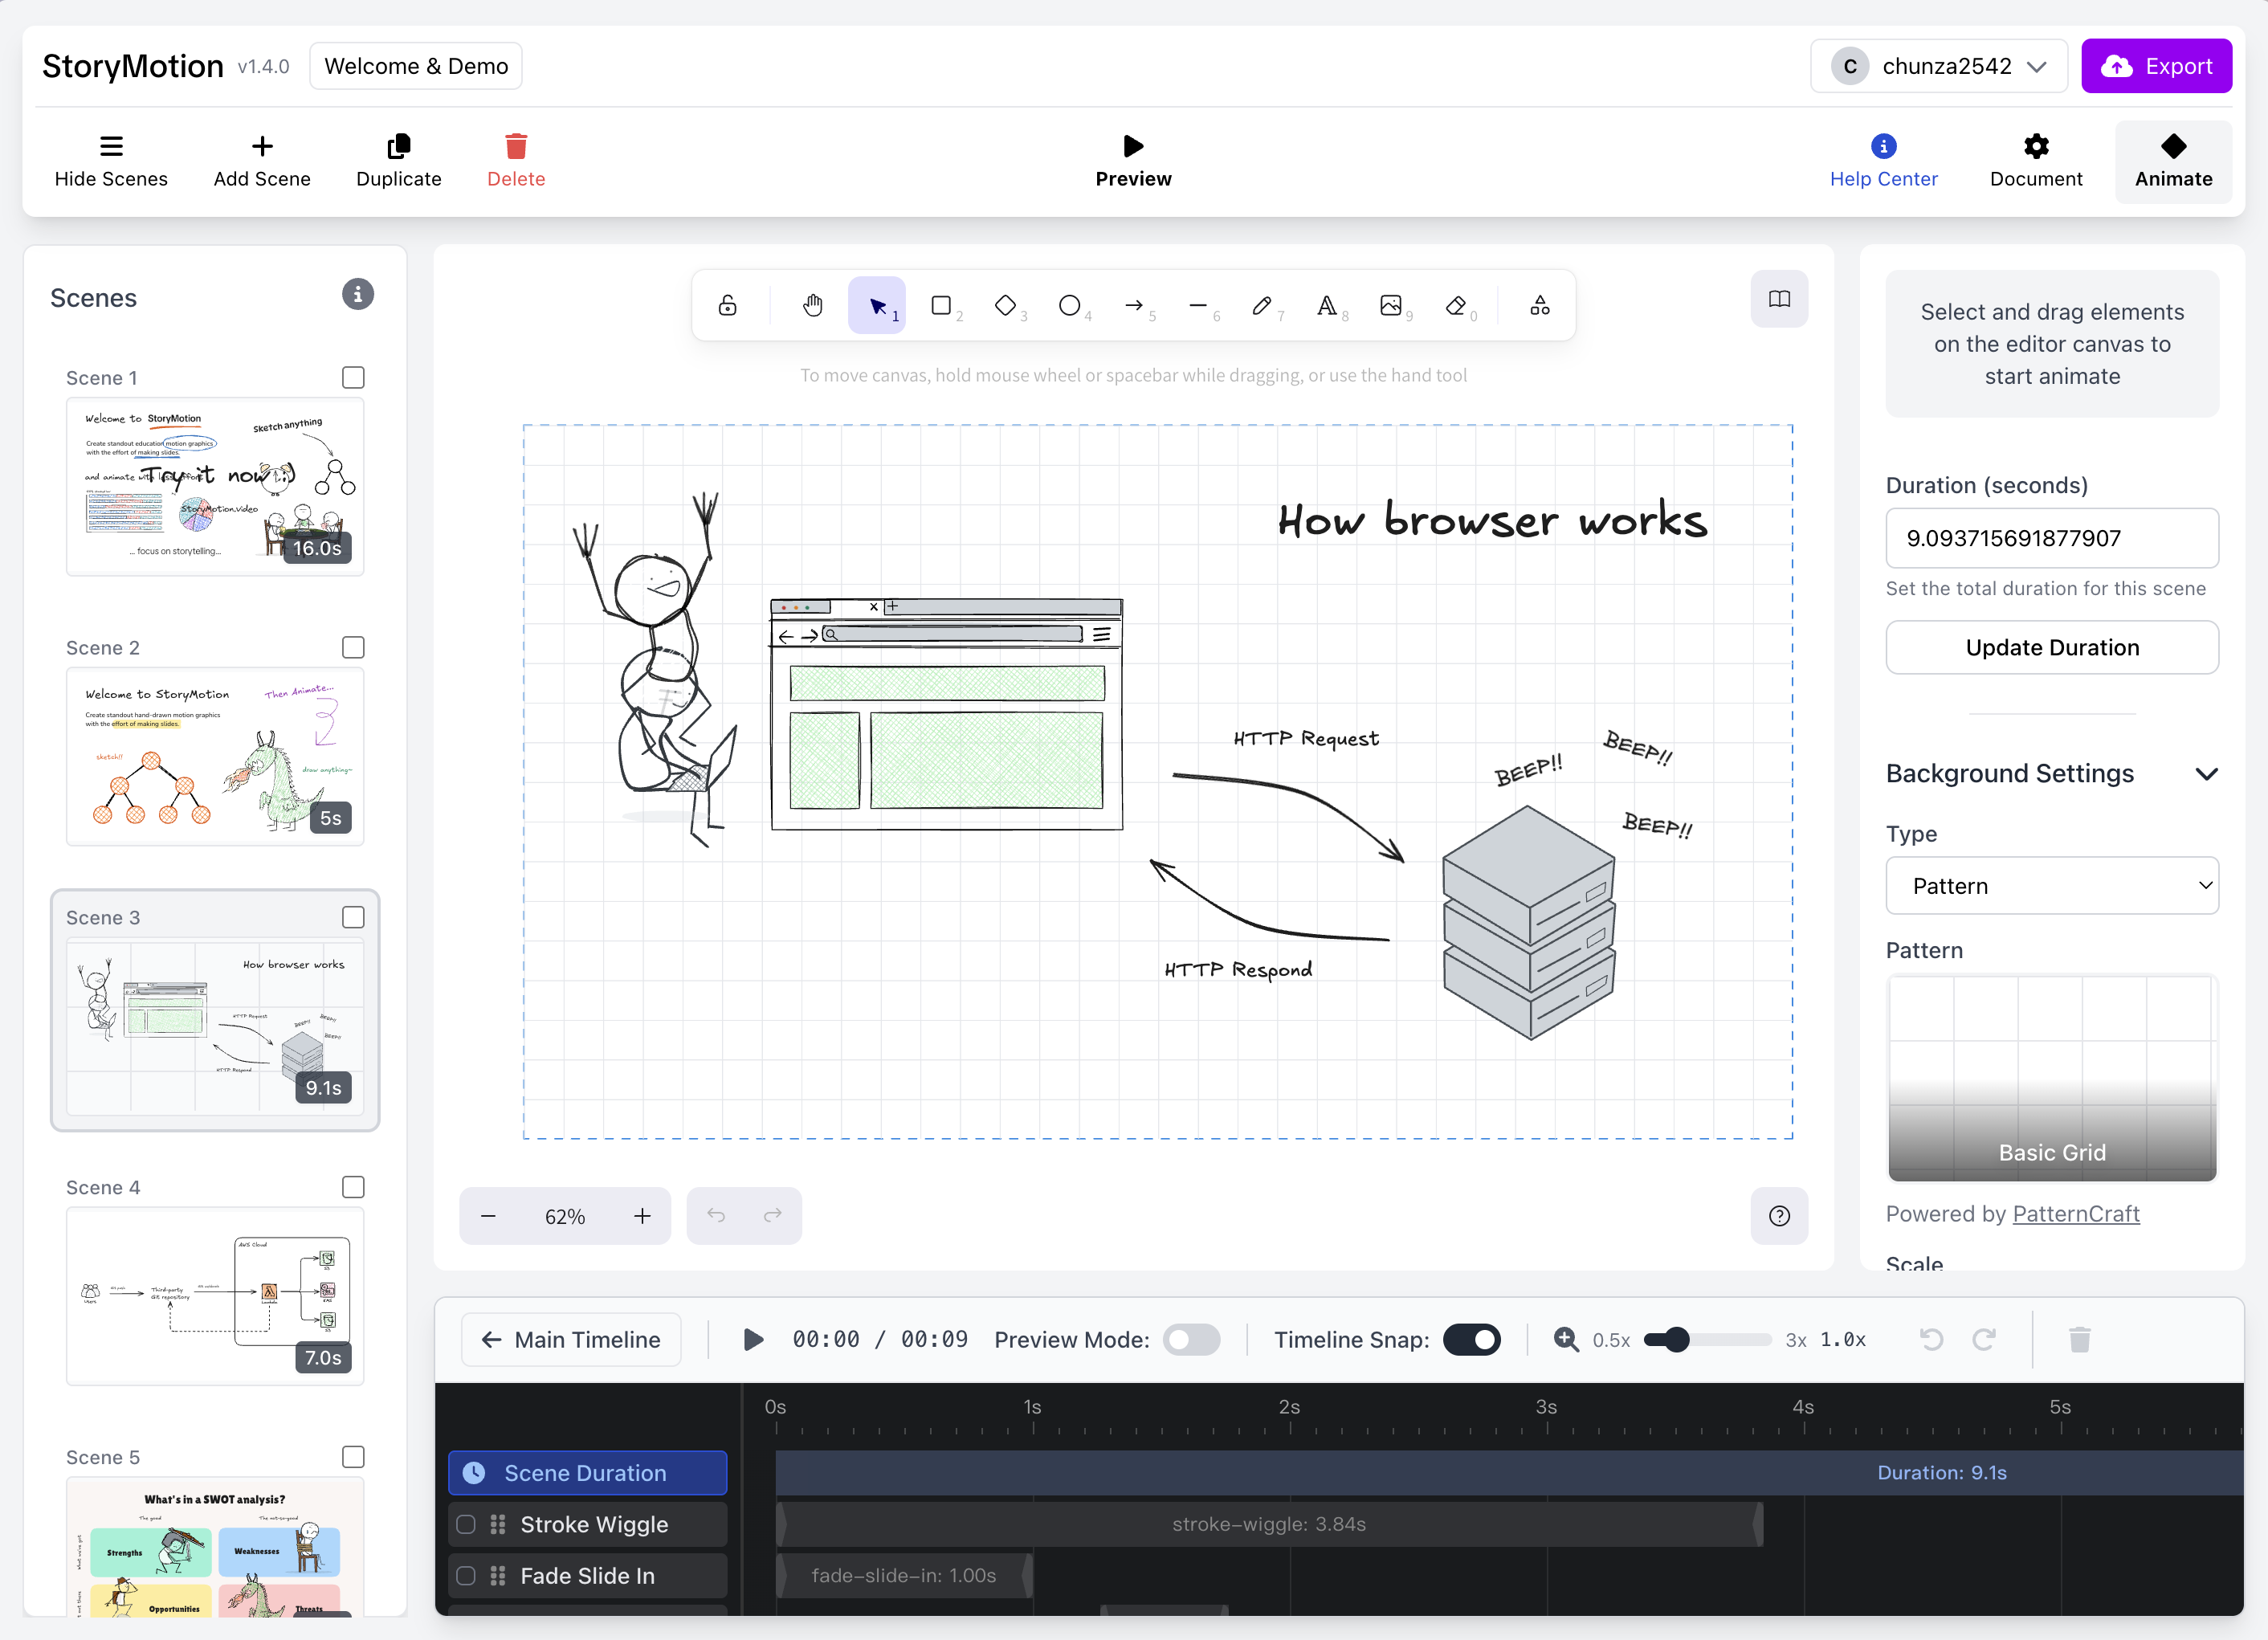Open the chunza2542 account dropdown

(x=1937, y=65)
